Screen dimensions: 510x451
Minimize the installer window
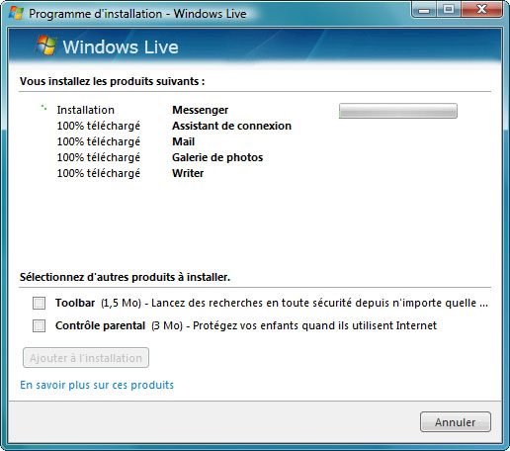424,10
